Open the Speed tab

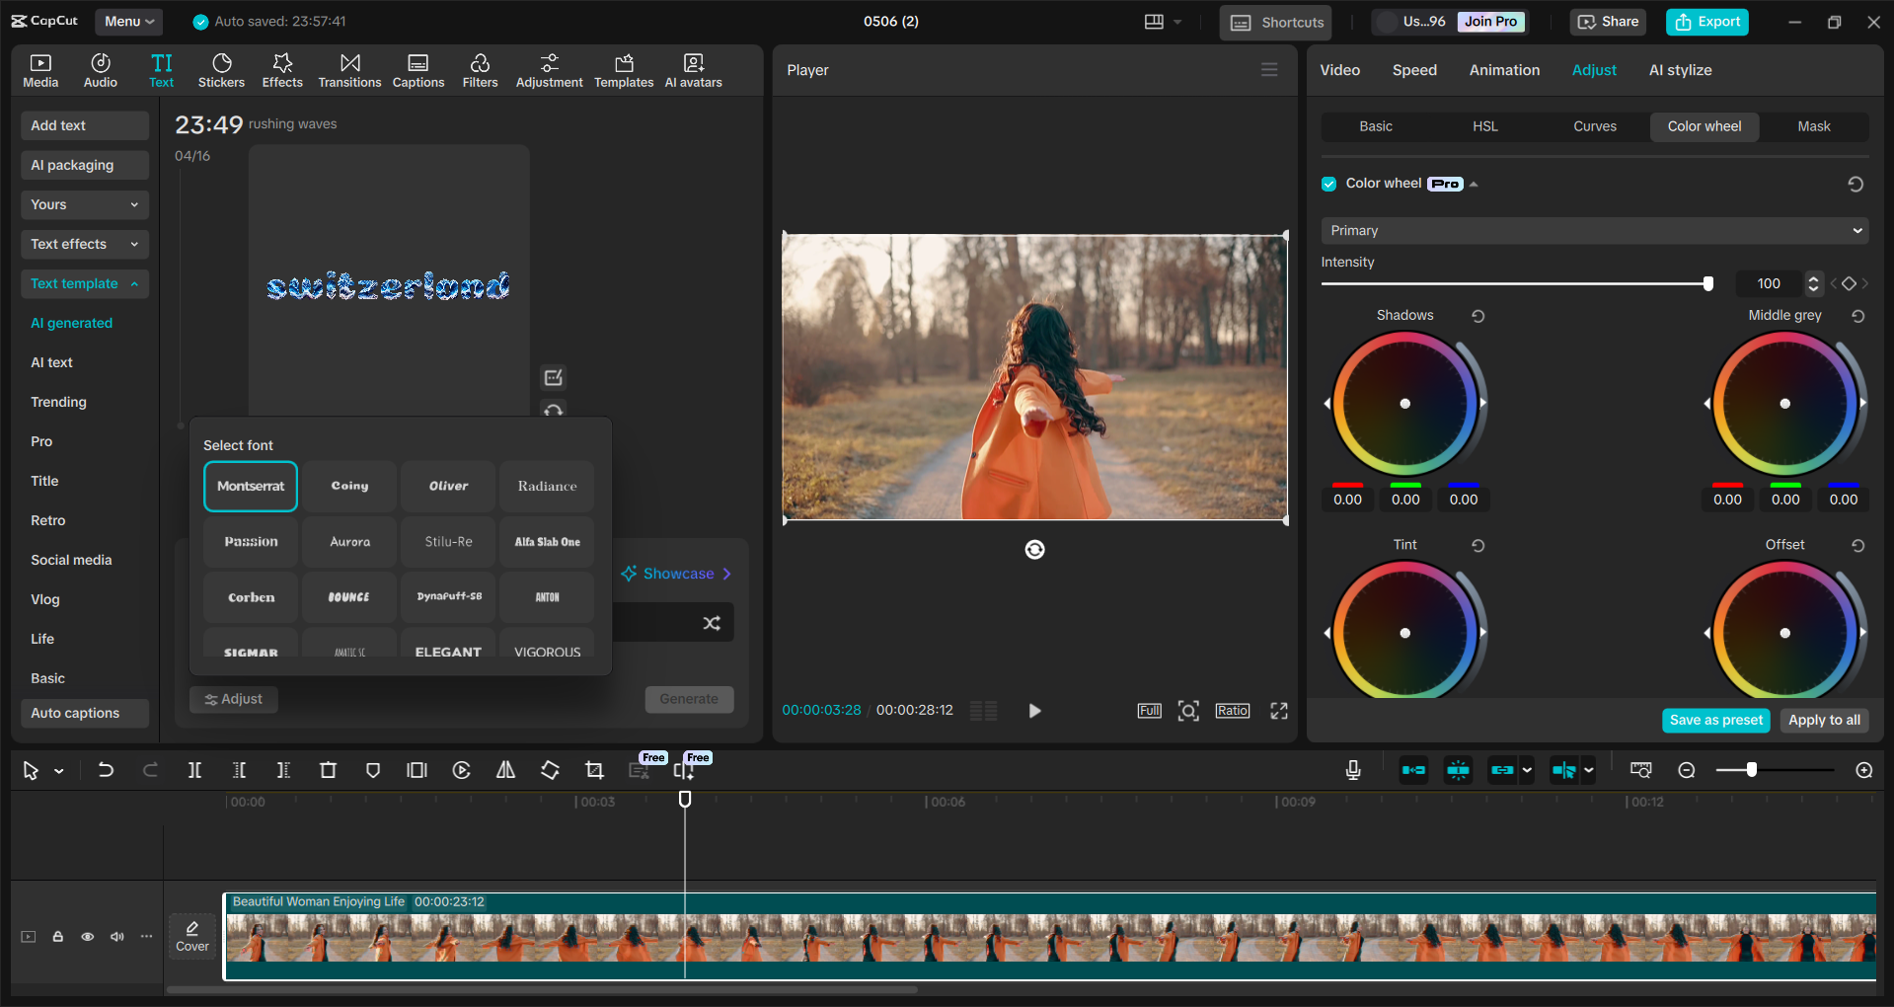[1413, 69]
